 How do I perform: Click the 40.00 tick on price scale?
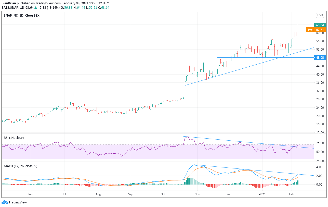320,75
